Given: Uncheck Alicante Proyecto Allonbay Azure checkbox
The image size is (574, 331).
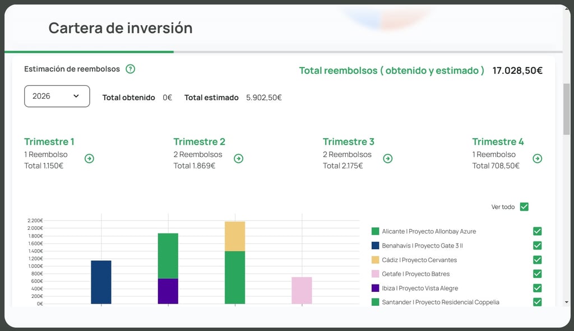Looking at the screenshot, I should (x=538, y=231).
